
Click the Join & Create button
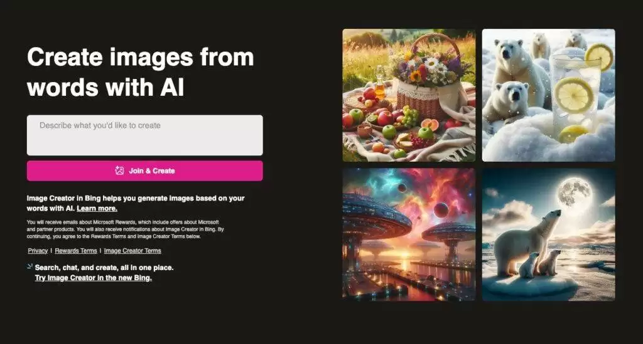pos(145,170)
